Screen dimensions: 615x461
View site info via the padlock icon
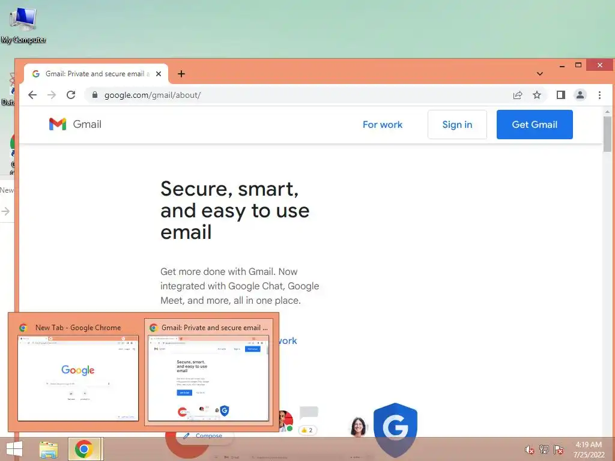[x=94, y=95]
